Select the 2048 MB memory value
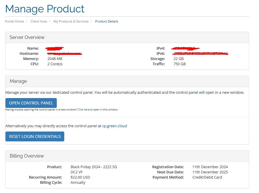The width and height of the screenshot is (259, 193). pyautogui.click(x=55, y=59)
